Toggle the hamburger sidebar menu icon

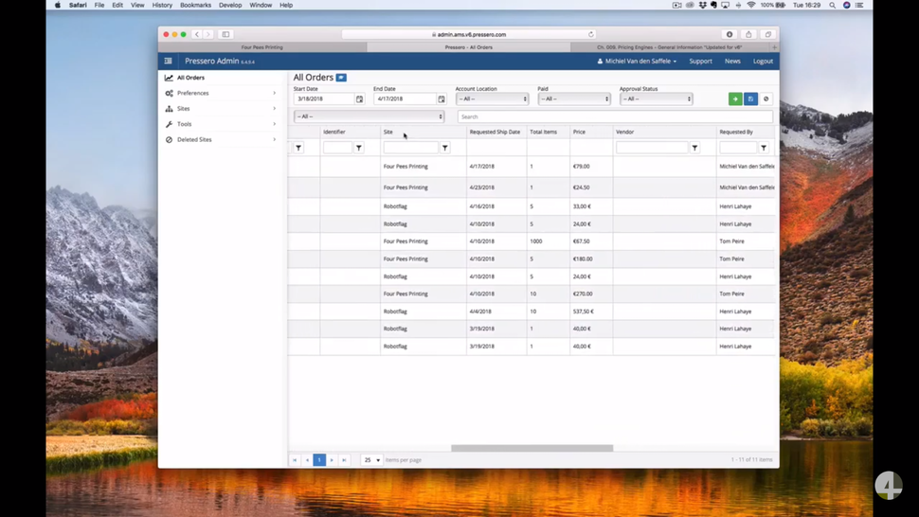point(169,61)
